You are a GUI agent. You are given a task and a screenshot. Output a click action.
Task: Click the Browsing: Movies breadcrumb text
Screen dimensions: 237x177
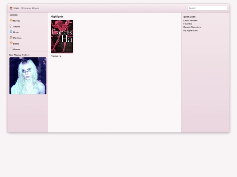click(30, 8)
